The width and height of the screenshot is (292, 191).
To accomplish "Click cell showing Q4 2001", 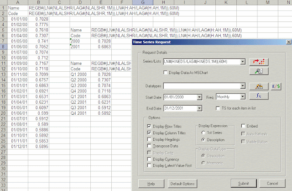I will pos(80,113).
